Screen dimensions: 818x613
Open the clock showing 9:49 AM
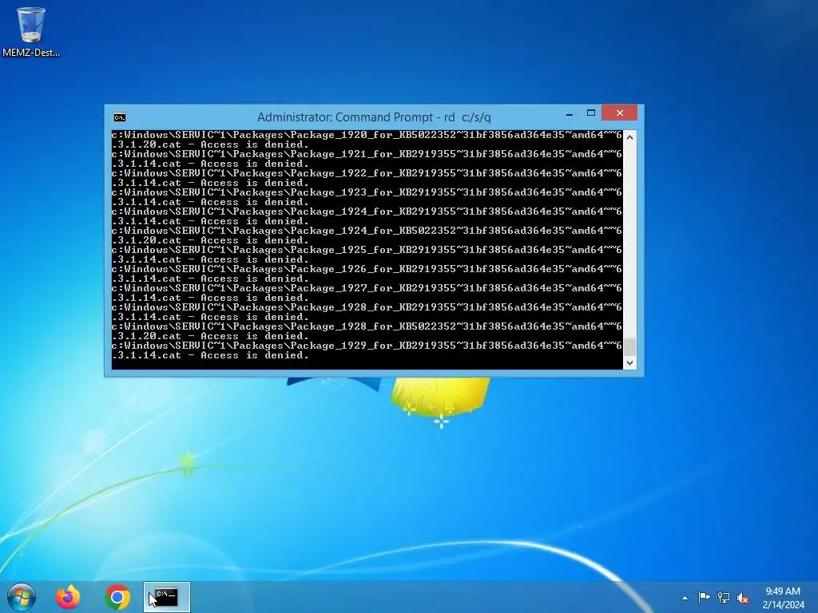pyautogui.click(x=783, y=591)
